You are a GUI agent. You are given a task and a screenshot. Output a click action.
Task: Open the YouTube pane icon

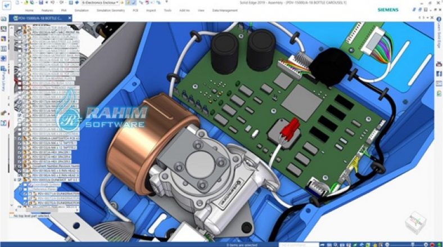coord(439,65)
